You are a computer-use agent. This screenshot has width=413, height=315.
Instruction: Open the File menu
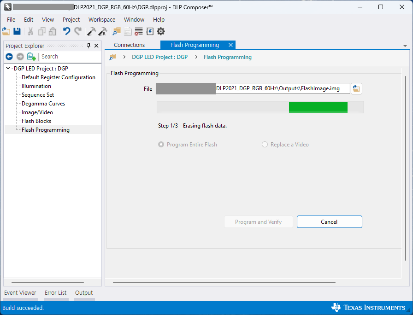(11, 20)
